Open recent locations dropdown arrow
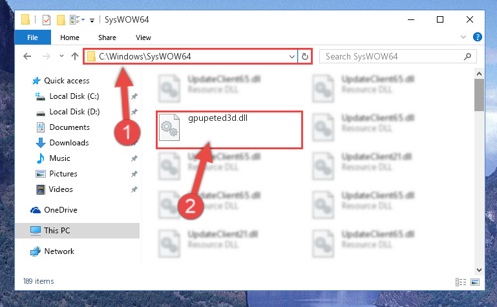Image resolution: width=497 pixels, height=307 pixels. pyautogui.click(x=61, y=56)
